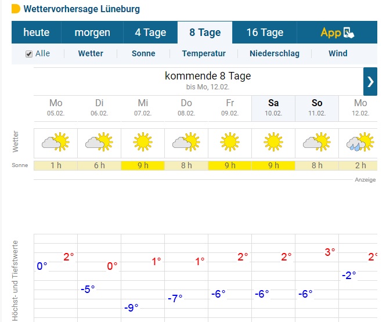Image resolution: width=386 pixels, height=322 pixels.
Task: Show only Wind data
Action: click(x=338, y=53)
